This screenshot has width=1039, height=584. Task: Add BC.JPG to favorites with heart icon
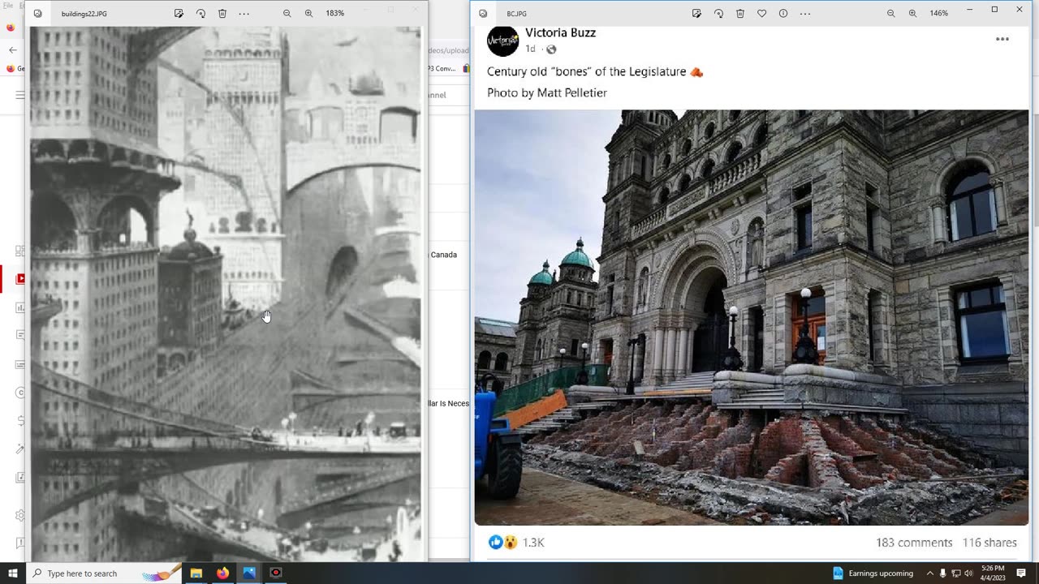[761, 14]
